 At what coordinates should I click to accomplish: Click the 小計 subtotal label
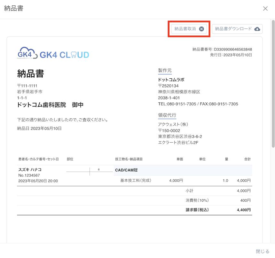point(189,191)
